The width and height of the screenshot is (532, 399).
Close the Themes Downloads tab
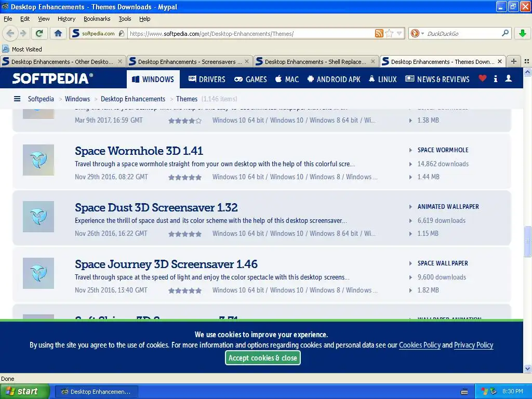tap(500, 61)
